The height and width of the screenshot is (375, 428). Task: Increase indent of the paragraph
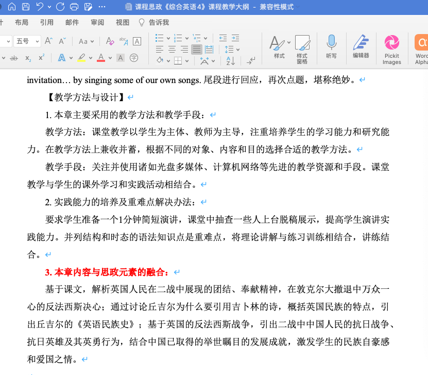(x=235, y=38)
